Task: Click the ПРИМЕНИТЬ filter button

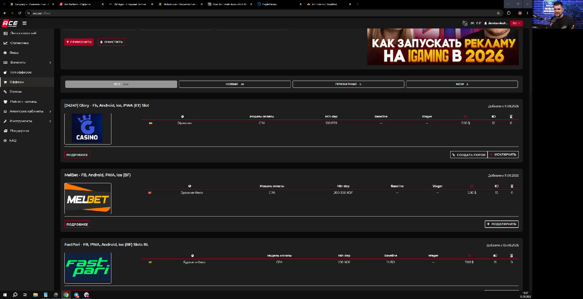Action: point(79,42)
